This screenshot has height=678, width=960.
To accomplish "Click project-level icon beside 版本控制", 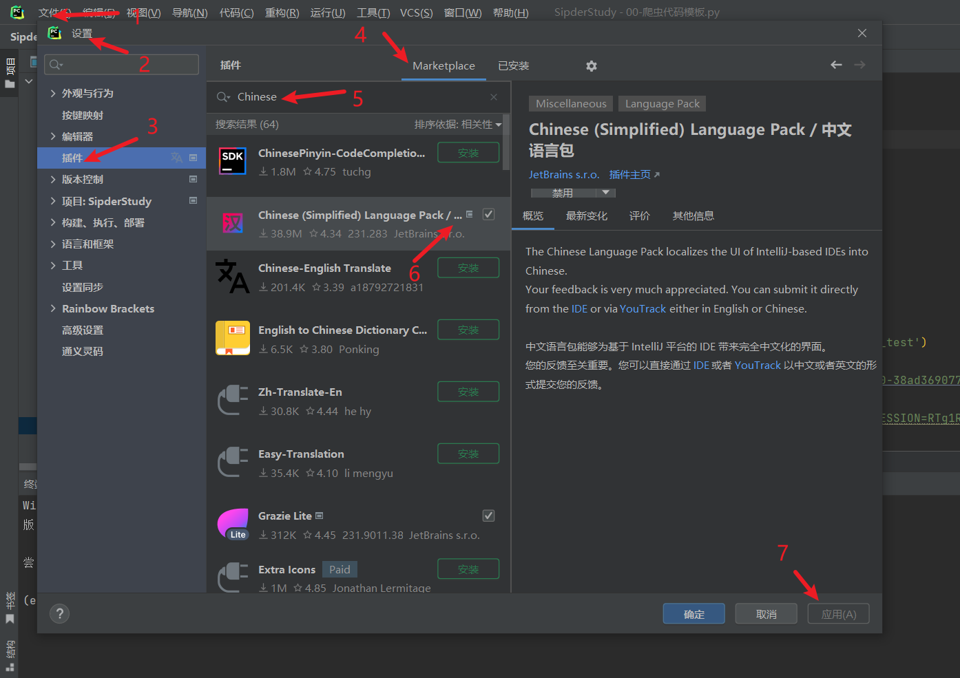I will pyautogui.click(x=193, y=179).
